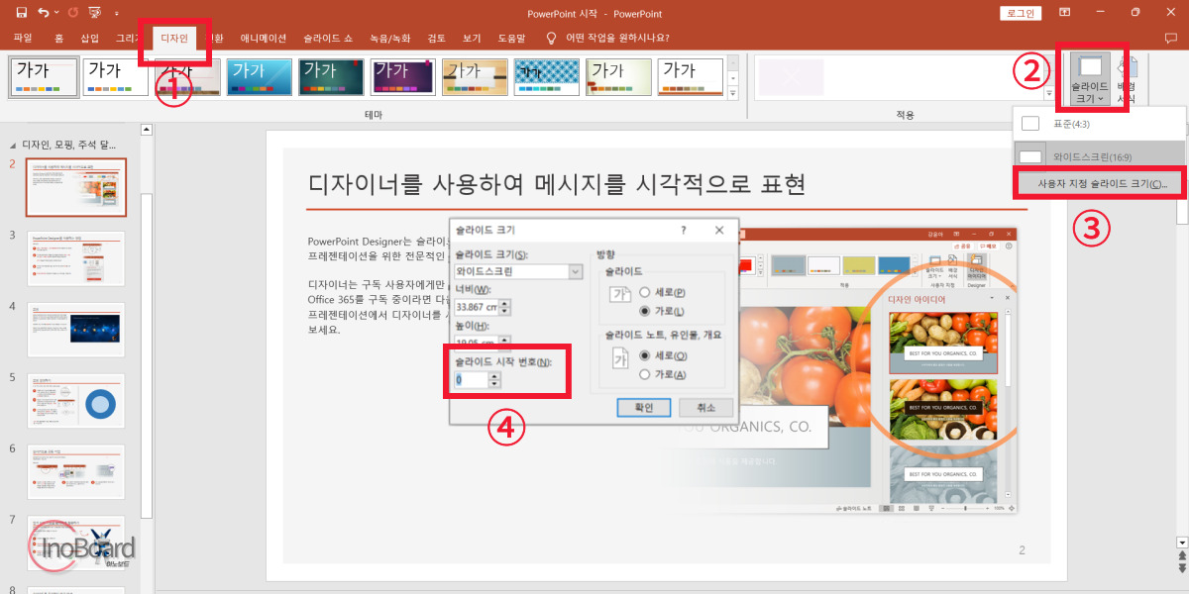Viewport: 1189px width, 594px height.
Task: Save the presentation using the floppy disk icon
Action: coord(21,13)
